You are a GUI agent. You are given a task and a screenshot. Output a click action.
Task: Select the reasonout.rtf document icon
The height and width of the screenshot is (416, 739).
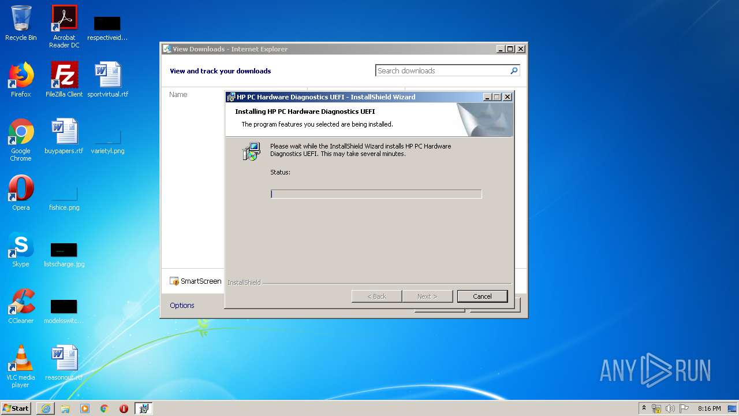64,363
